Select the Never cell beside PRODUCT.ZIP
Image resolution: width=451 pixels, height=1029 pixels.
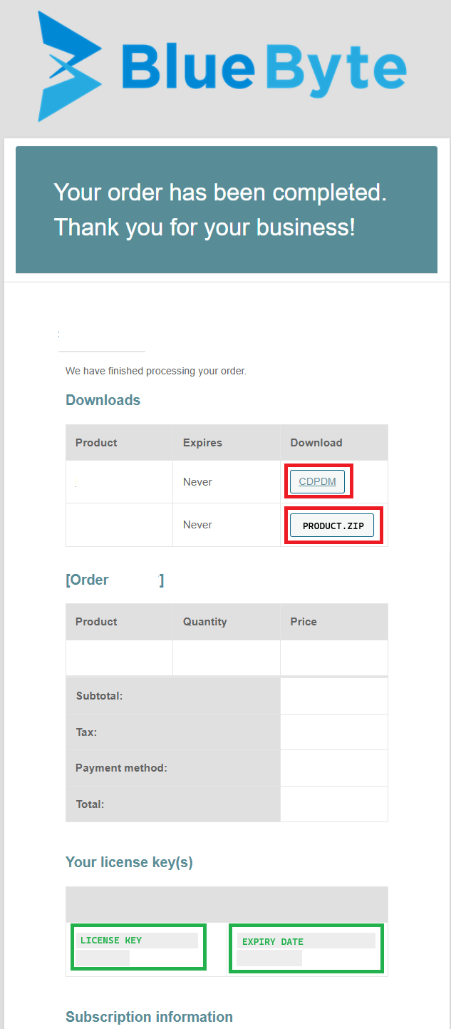coord(197,525)
